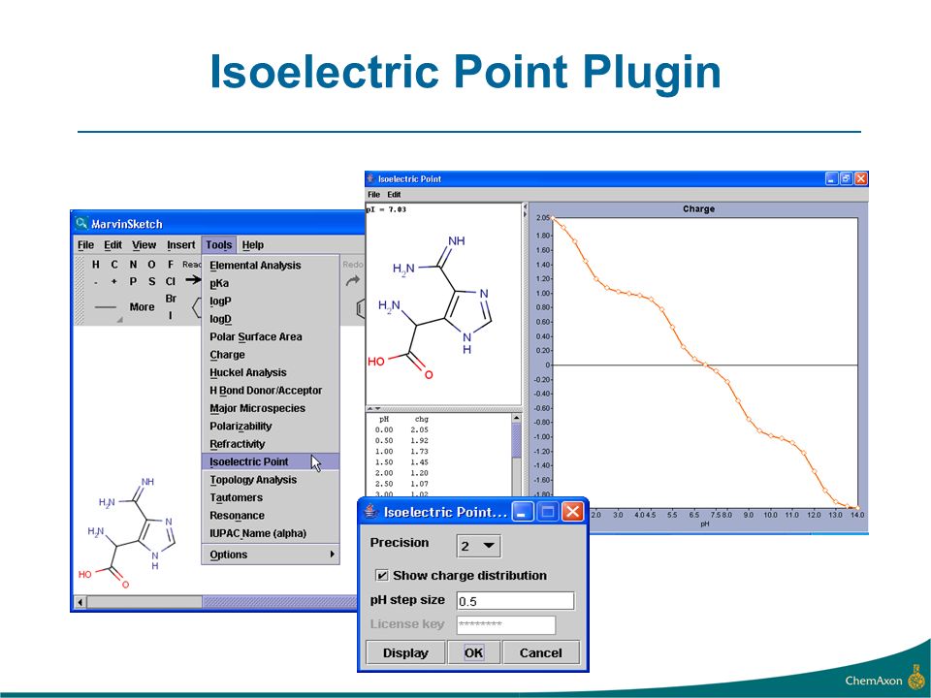931x698 pixels.
Task: Select Isoelectric Point menu item
Action: [271, 461]
